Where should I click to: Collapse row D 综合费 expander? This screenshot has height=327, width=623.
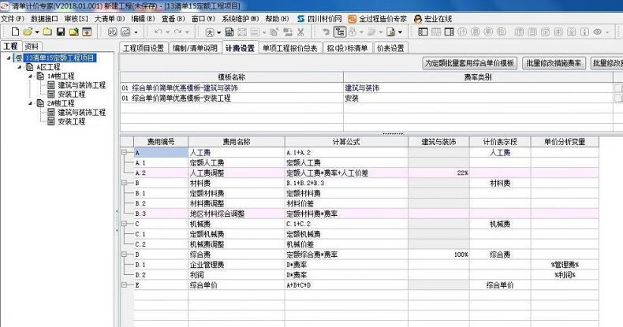(x=125, y=255)
